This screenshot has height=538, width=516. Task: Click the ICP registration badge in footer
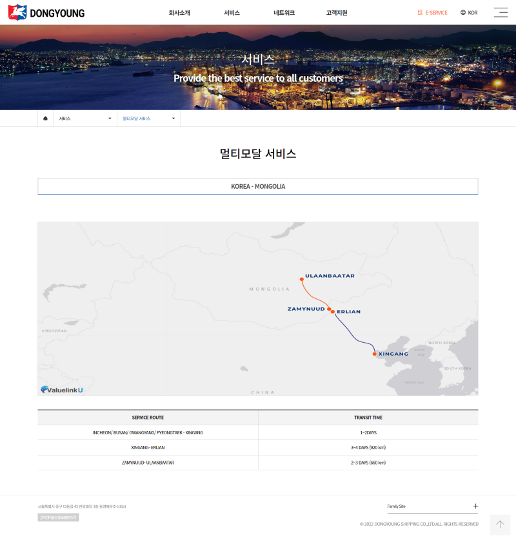(58, 517)
